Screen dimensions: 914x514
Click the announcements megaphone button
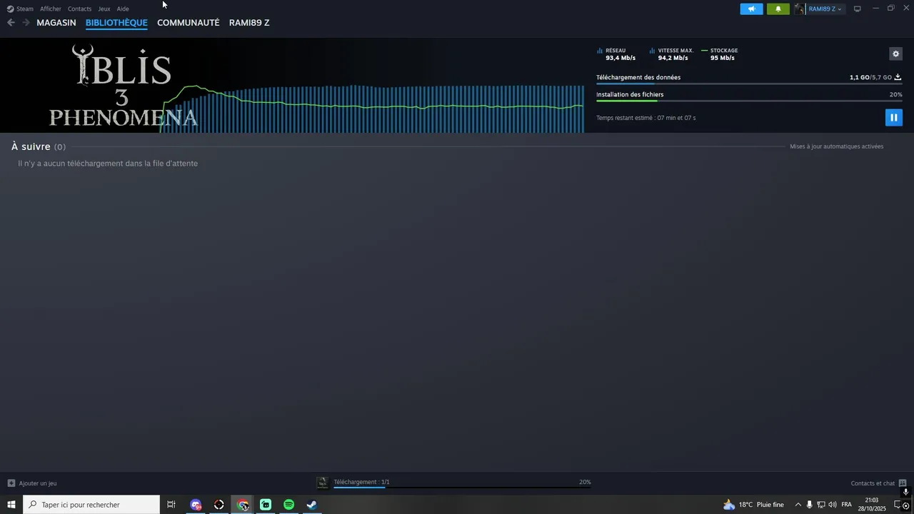coord(751,9)
